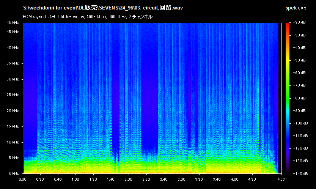Image resolution: width=316 pixels, height=189 pixels.
Task: Click the 45 kHz frequency axis label
Action: pos(13,31)
